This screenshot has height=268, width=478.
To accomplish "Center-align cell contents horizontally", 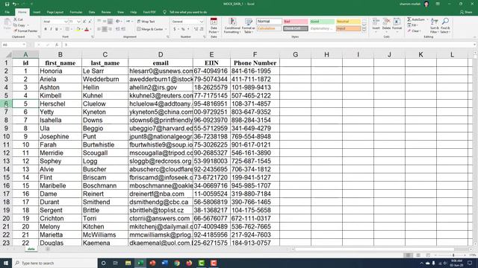I will (105, 29).
